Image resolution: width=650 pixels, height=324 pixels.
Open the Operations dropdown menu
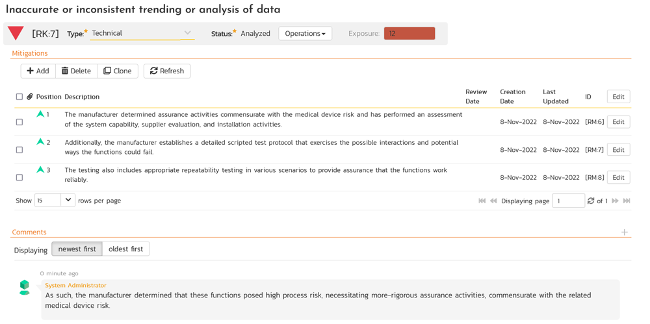coord(305,33)
